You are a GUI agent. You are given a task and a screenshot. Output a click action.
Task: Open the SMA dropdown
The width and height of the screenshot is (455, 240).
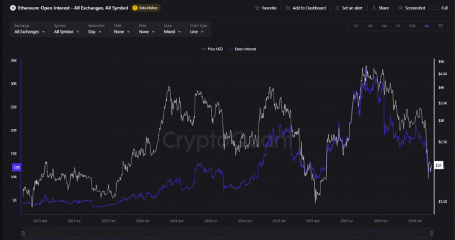121,29
